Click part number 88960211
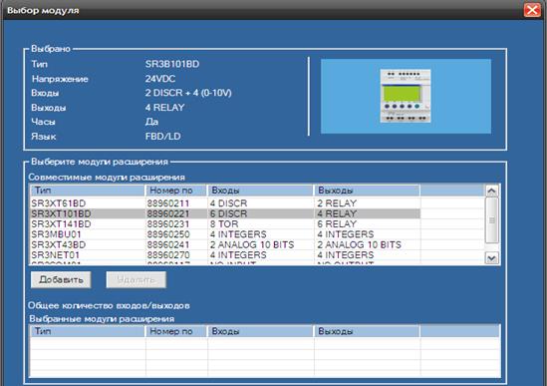 (x=168, y=203)
